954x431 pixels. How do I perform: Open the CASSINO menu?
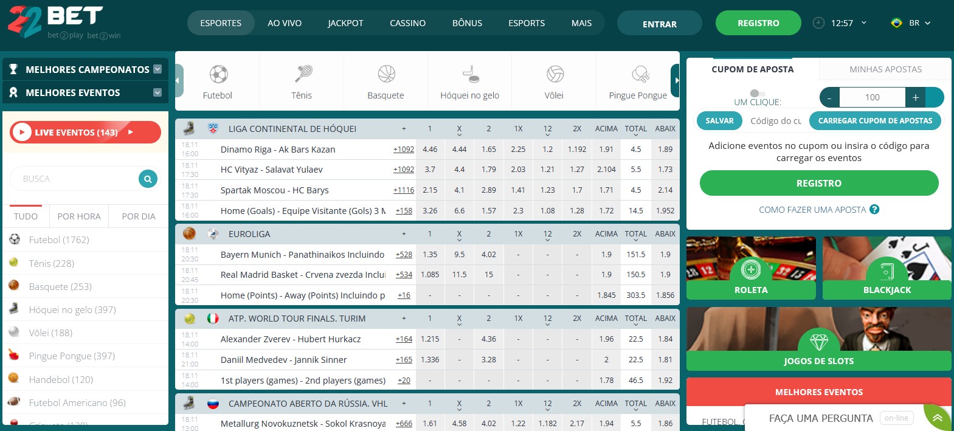click(407, 23)
